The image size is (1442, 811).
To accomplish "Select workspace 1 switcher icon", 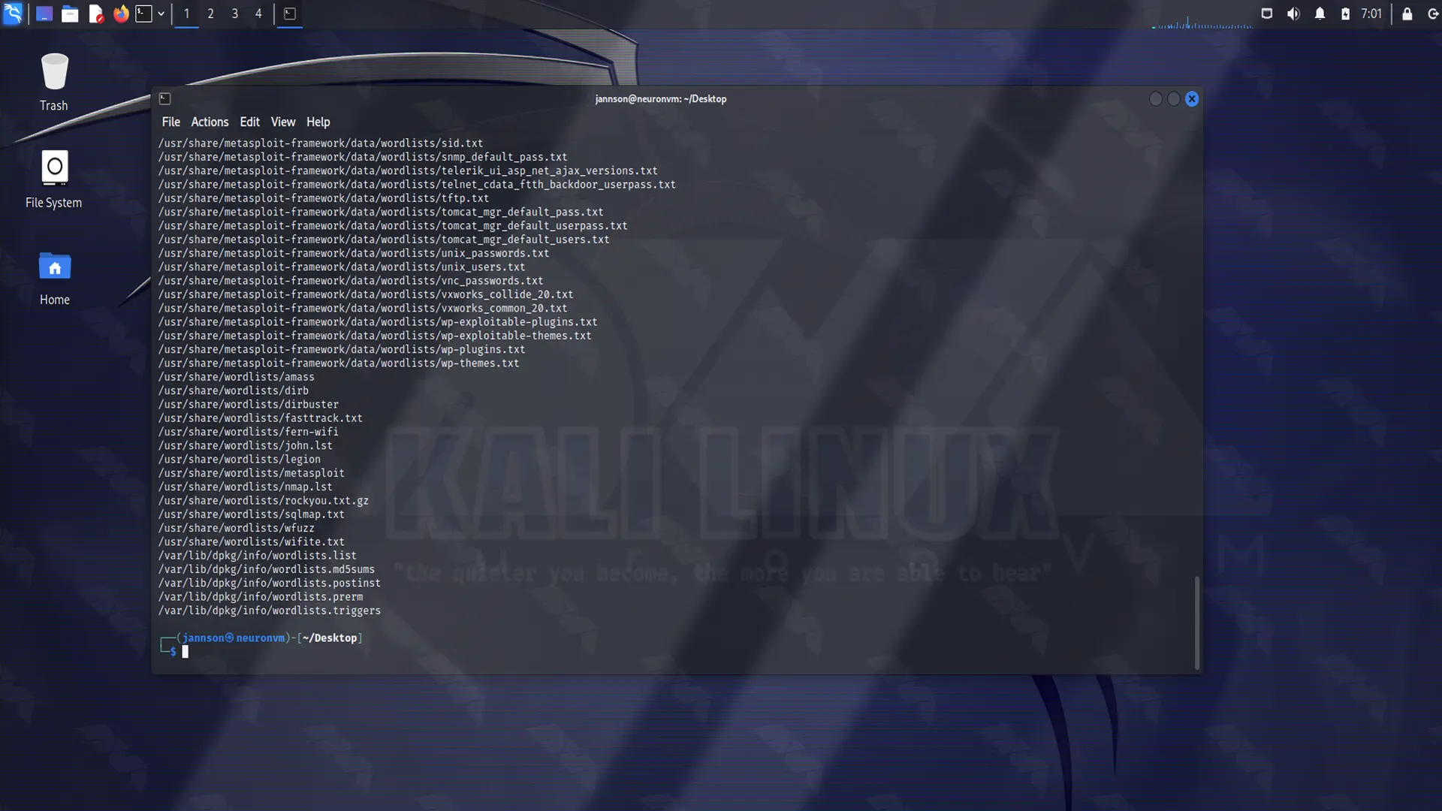I will tap(186, 13).
